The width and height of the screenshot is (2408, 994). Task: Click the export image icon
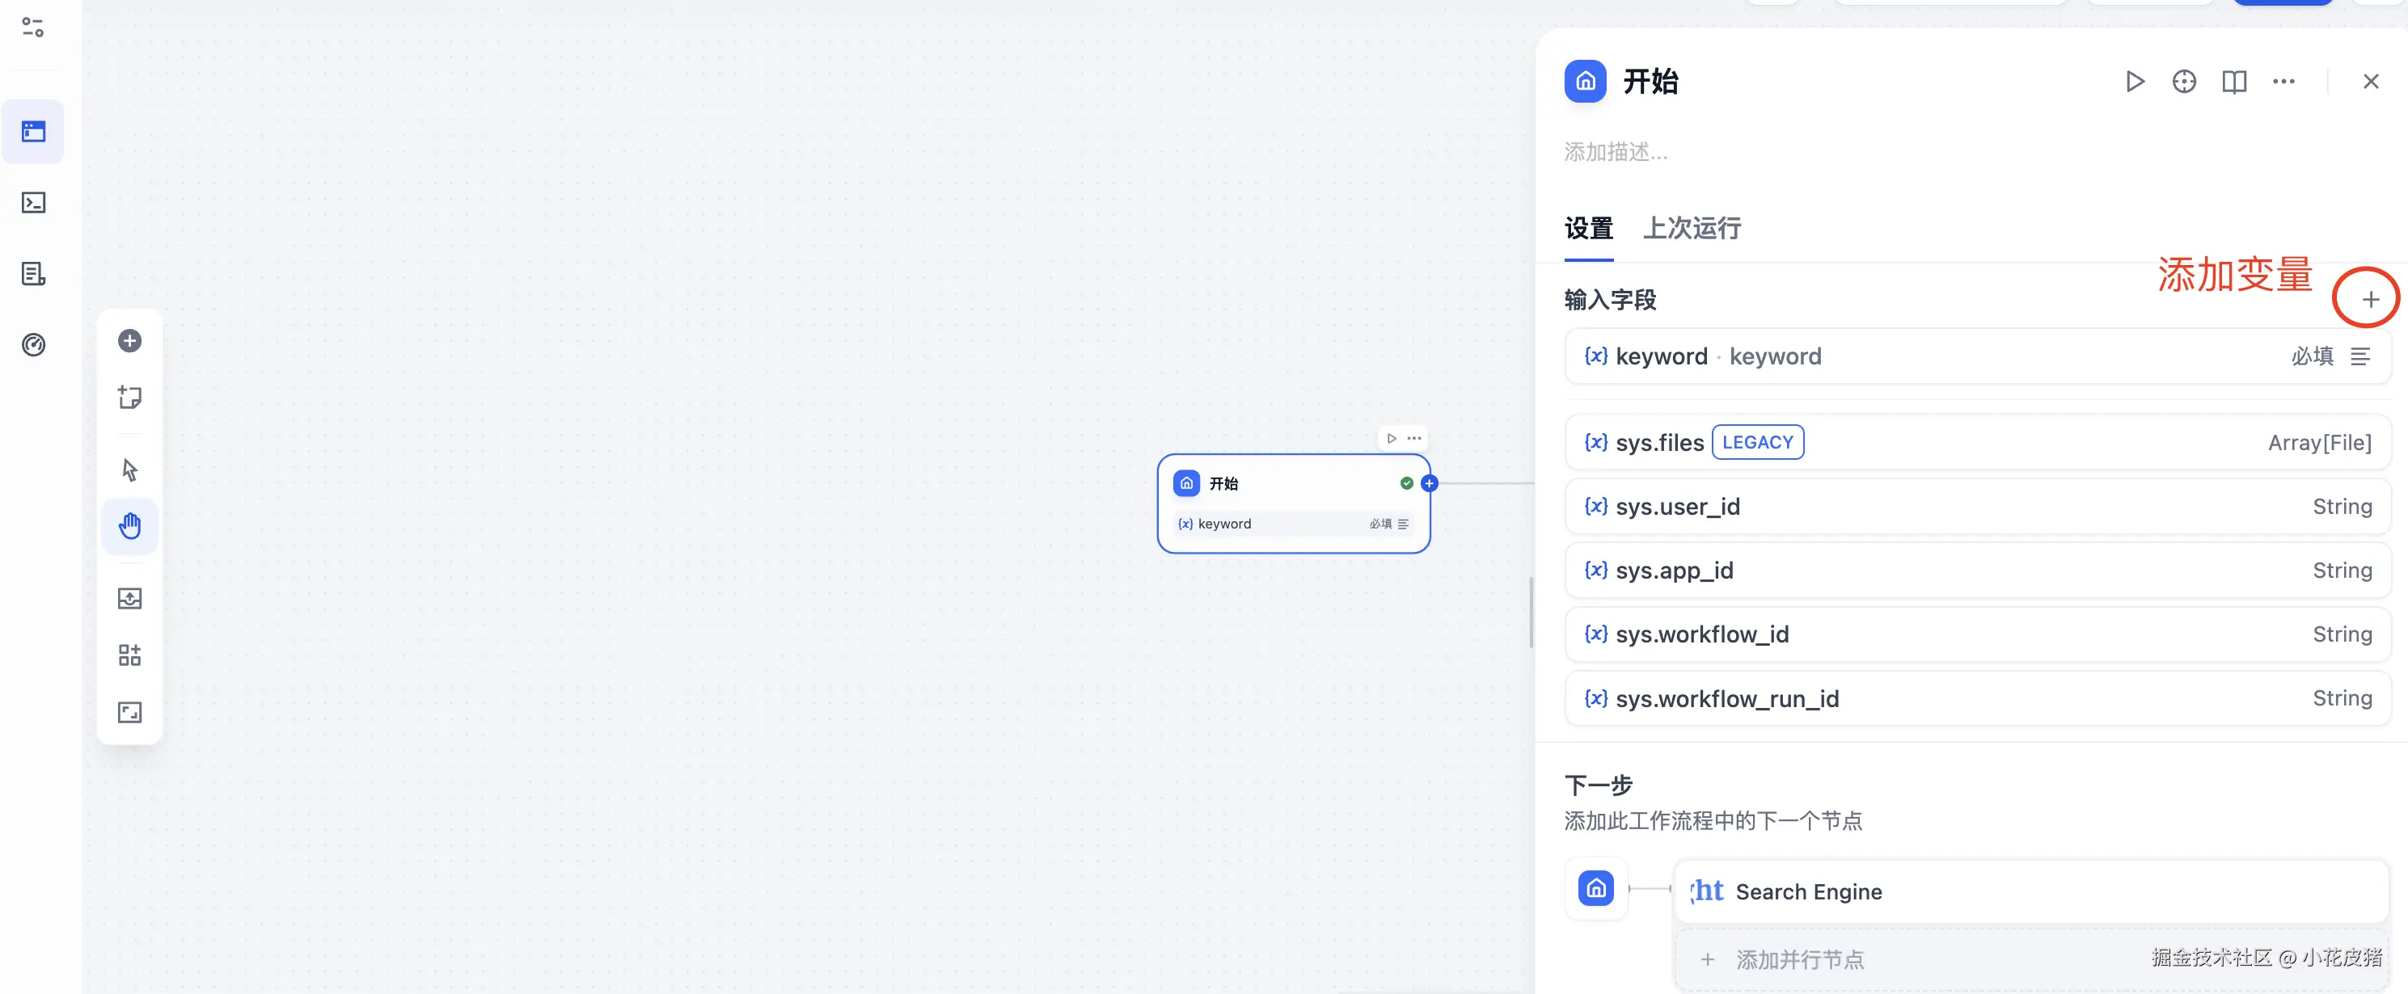130,598
